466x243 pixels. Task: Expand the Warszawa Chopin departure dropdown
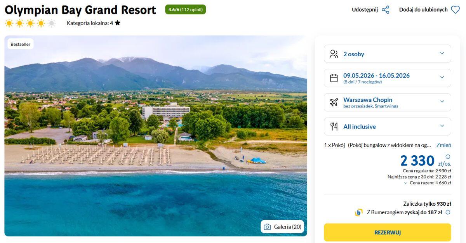tap(442, 102)
